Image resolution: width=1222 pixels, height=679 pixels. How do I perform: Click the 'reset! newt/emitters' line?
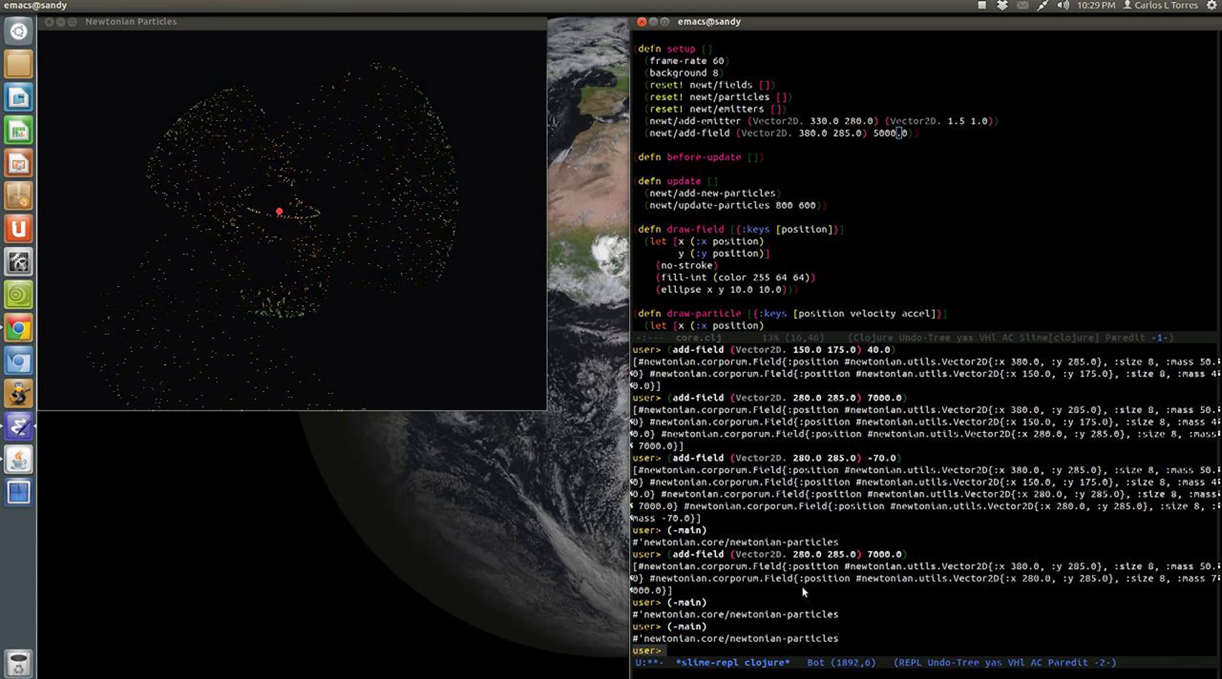pyautogui.click(x=715, y=109)
